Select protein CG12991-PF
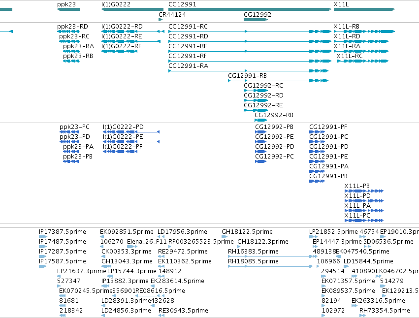Screen dimensions: 419x318 click(317, 132)
